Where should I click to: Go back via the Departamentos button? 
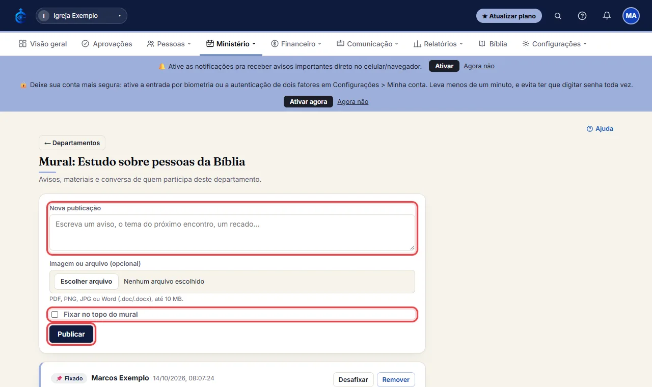[x=72, y=143]
